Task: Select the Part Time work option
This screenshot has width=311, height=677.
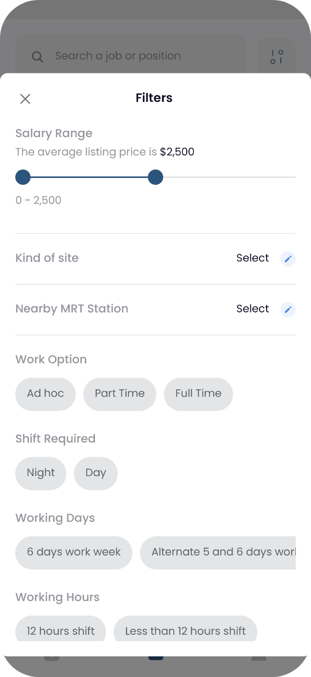Action: [119, 394]
